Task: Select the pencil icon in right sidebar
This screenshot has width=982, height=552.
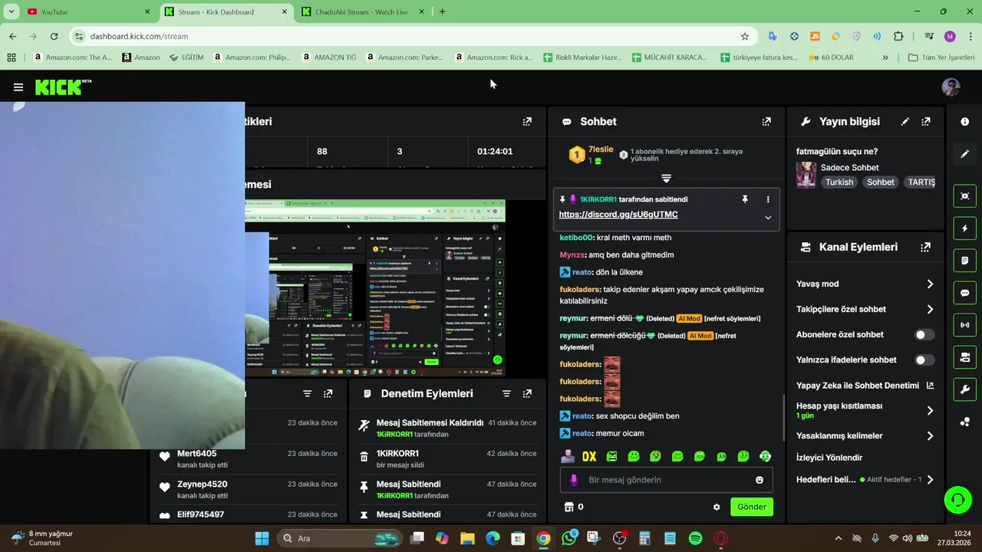Action: click(x=964, y=154)
